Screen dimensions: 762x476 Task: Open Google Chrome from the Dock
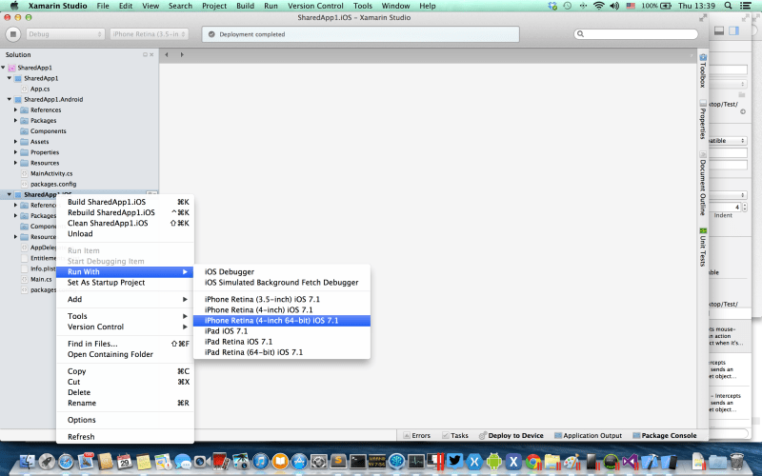click(533, 461)
